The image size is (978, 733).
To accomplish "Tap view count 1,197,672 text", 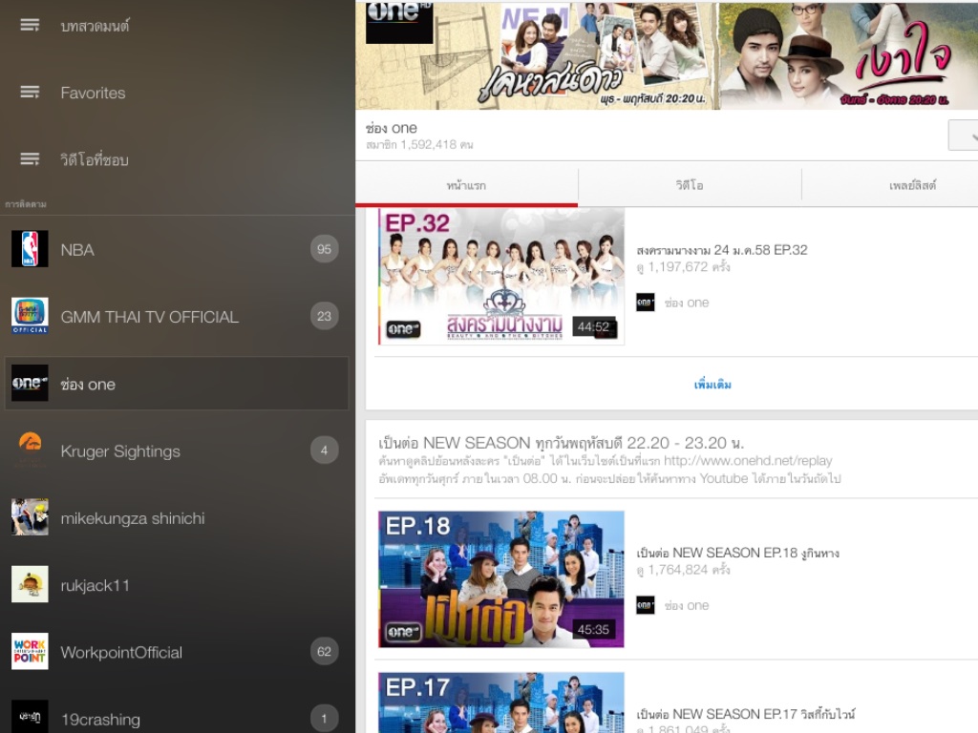I will [683, 267].
